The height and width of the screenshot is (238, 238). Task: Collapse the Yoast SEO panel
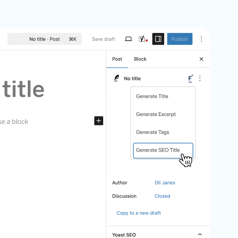pos(200,234)
